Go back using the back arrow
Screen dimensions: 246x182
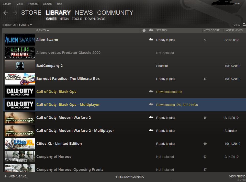pyautogui.click(x=6, y=13)
